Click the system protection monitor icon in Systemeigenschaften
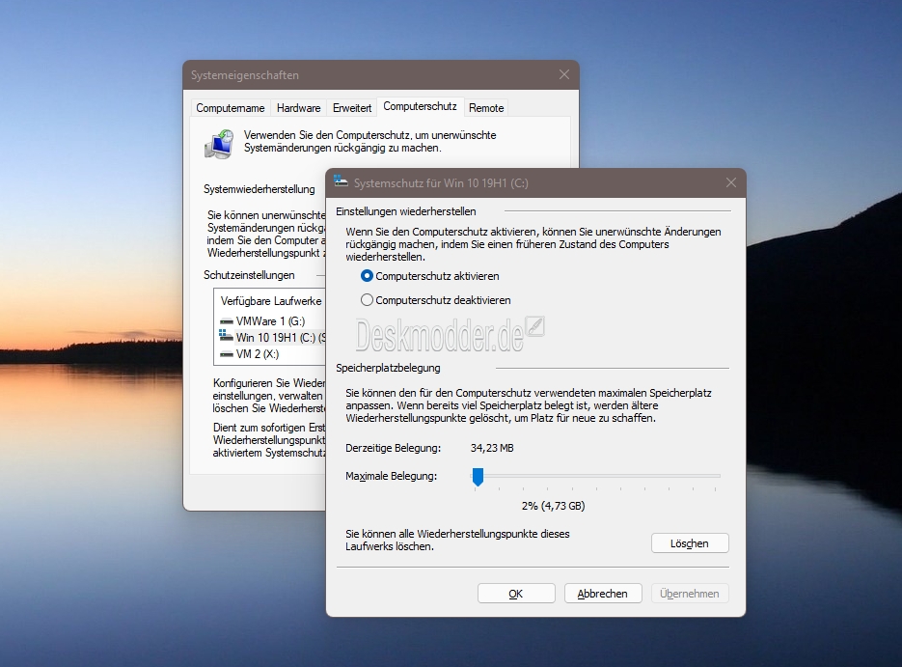 219,144
